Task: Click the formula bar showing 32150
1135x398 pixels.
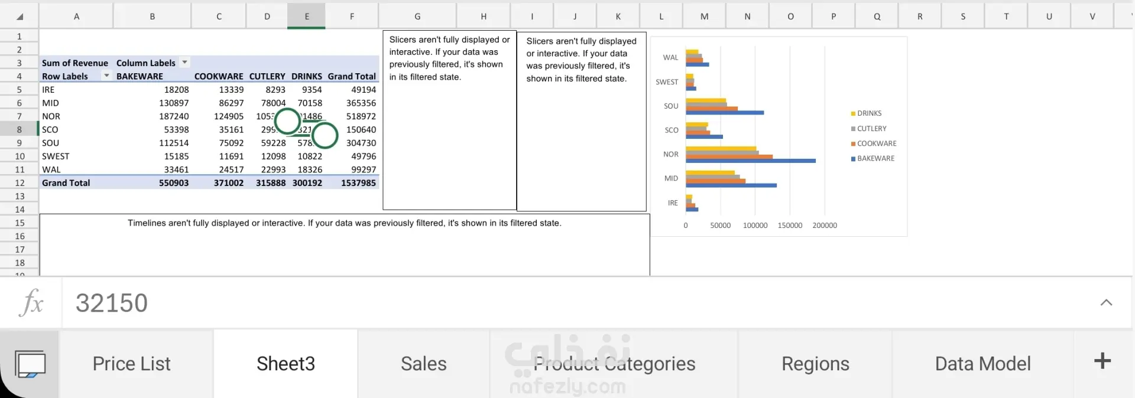Action: (x=532, y=303)
